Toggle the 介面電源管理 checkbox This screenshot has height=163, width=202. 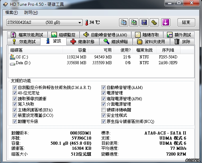click(103, 104)
